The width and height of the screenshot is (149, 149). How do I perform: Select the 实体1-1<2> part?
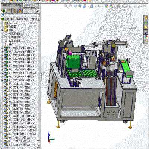pos(19,120)
